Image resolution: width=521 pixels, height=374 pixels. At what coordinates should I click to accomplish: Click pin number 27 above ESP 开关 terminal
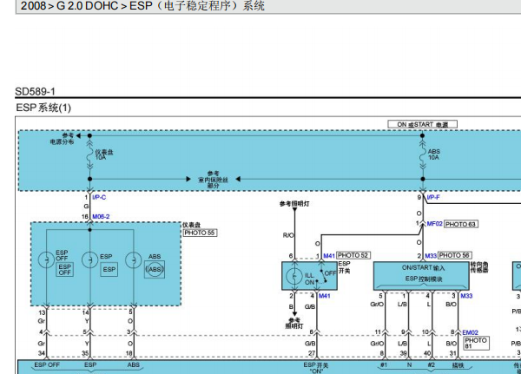click(x=312, y=354)
